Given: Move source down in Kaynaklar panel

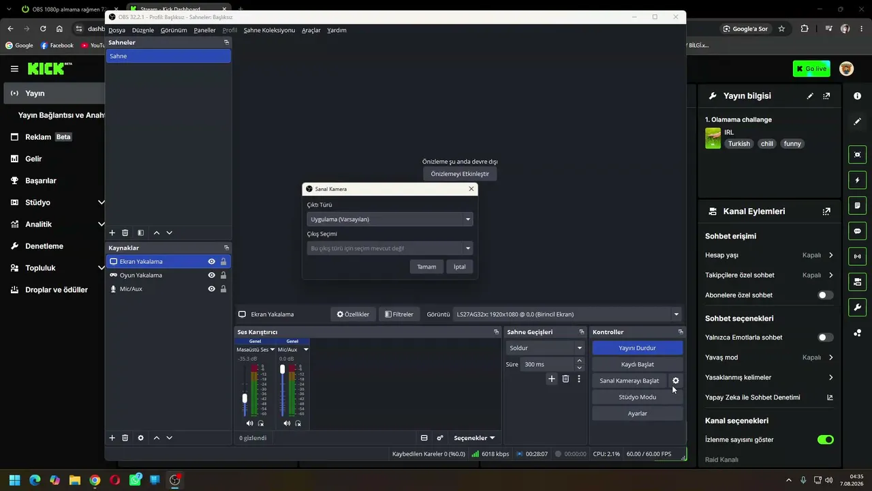Looking at the screenshot, I should 170,438.
